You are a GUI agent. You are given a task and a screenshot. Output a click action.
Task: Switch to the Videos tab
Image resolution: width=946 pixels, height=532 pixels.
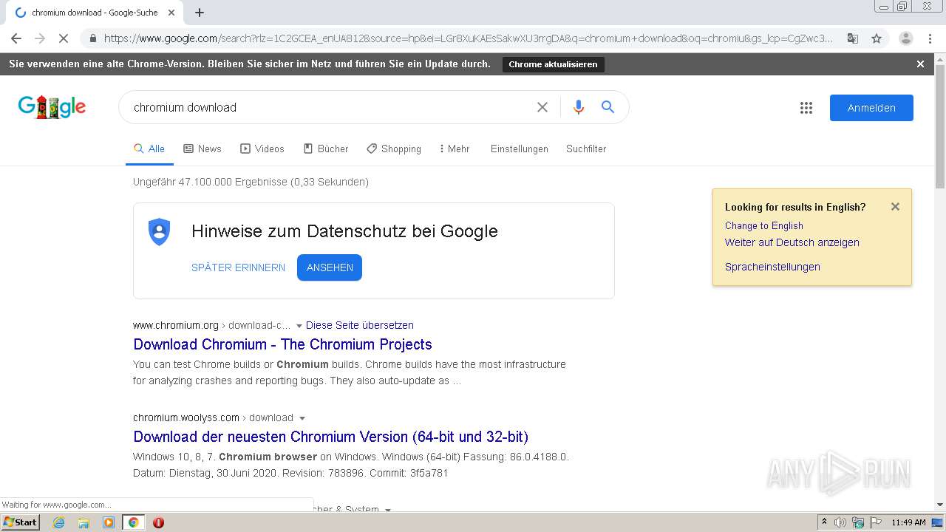pos(262,149)
